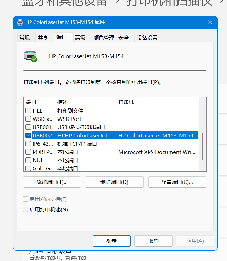
Task: Confirm with the 确定 button
Action: point(111,241)
